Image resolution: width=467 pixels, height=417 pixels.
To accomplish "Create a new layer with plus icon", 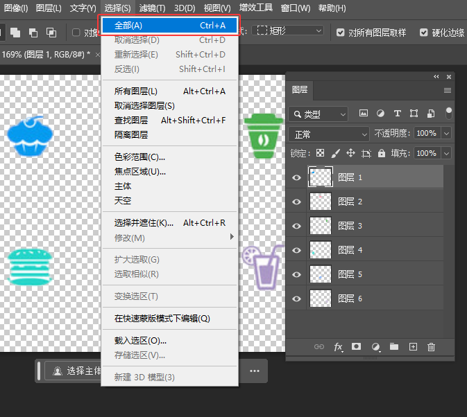I will click(x=413, y=347).
